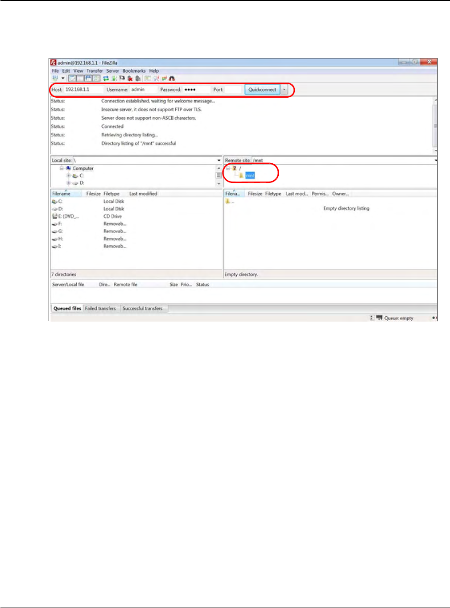Sort local list by Filename column

[66, 194]
